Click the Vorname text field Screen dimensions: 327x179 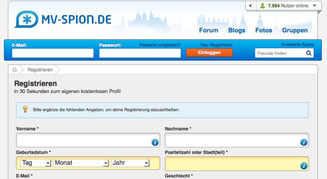click(88, 140)
